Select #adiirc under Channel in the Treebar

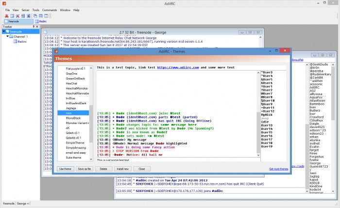pos(22,42)
